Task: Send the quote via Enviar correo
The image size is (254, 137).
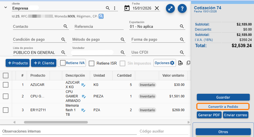Action: [235, 115]
